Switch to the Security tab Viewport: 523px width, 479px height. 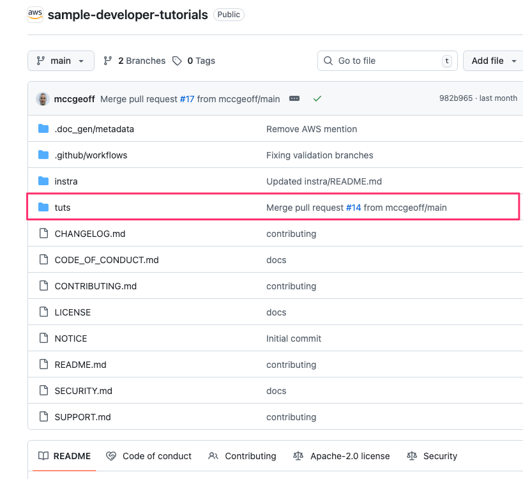(432, 456)
